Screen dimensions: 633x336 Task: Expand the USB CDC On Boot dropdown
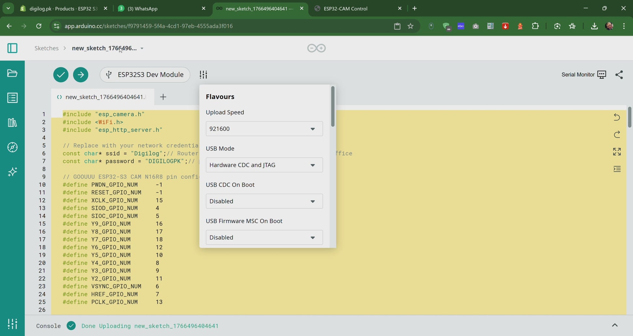pos(264,201)
